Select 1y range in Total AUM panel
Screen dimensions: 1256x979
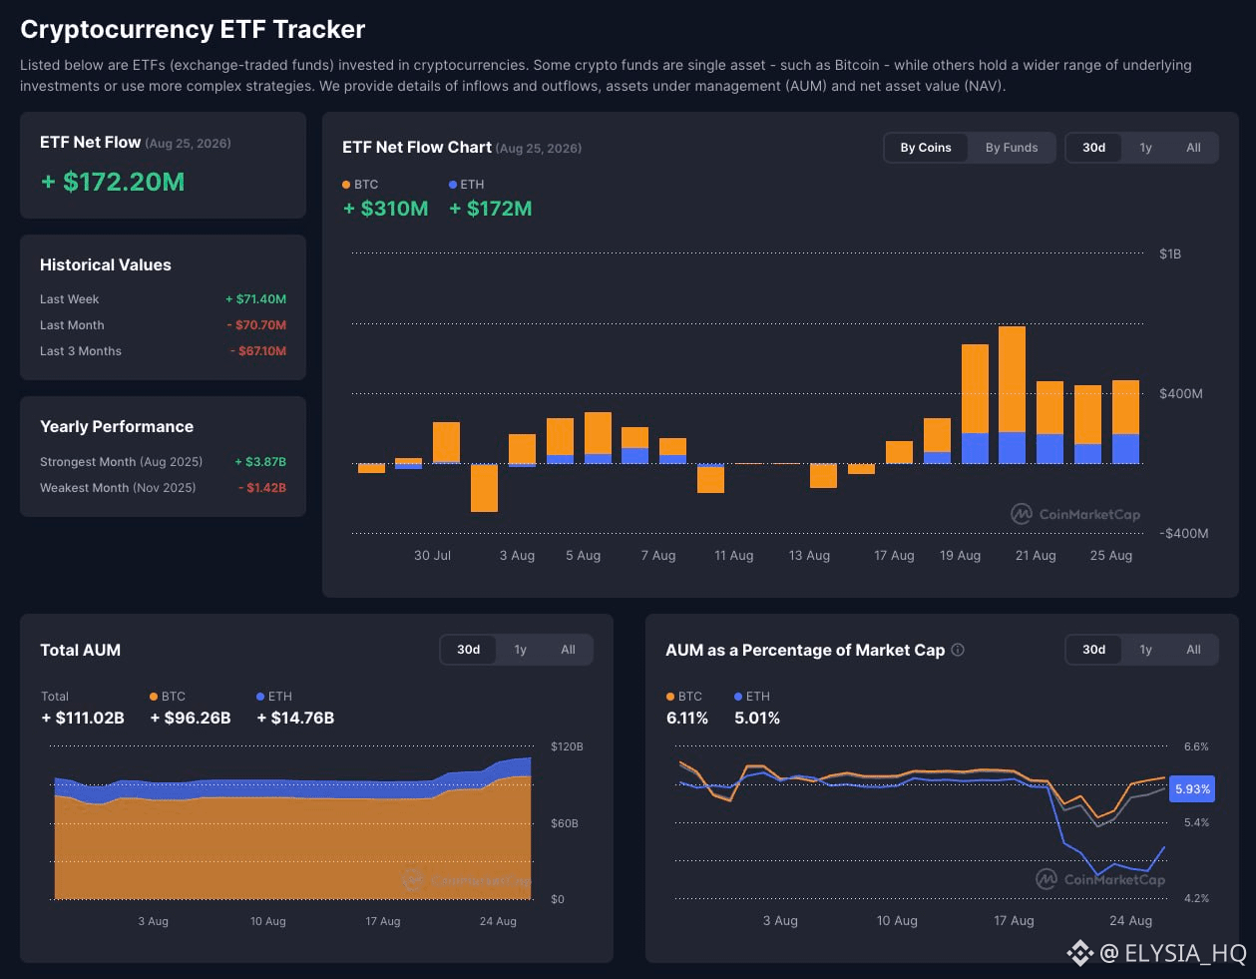point(520,650)
